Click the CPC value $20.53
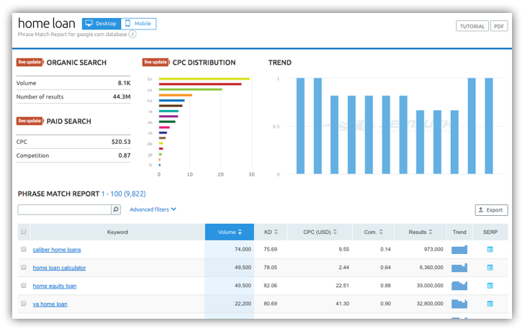The image size is (525, 331). tap(121, 142)
